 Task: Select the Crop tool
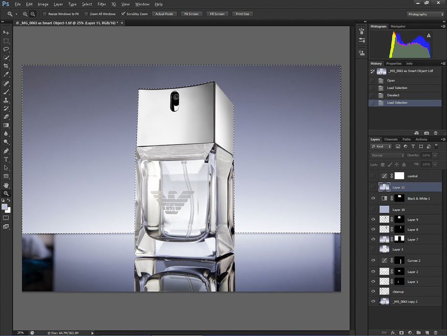(6, 66)
